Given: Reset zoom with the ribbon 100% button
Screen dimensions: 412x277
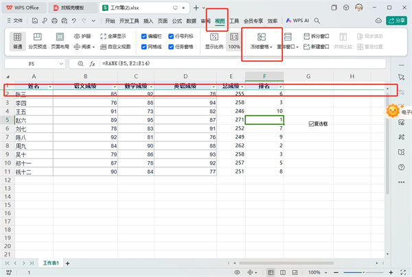Looking at the screenshot, I should click(234, 41).
